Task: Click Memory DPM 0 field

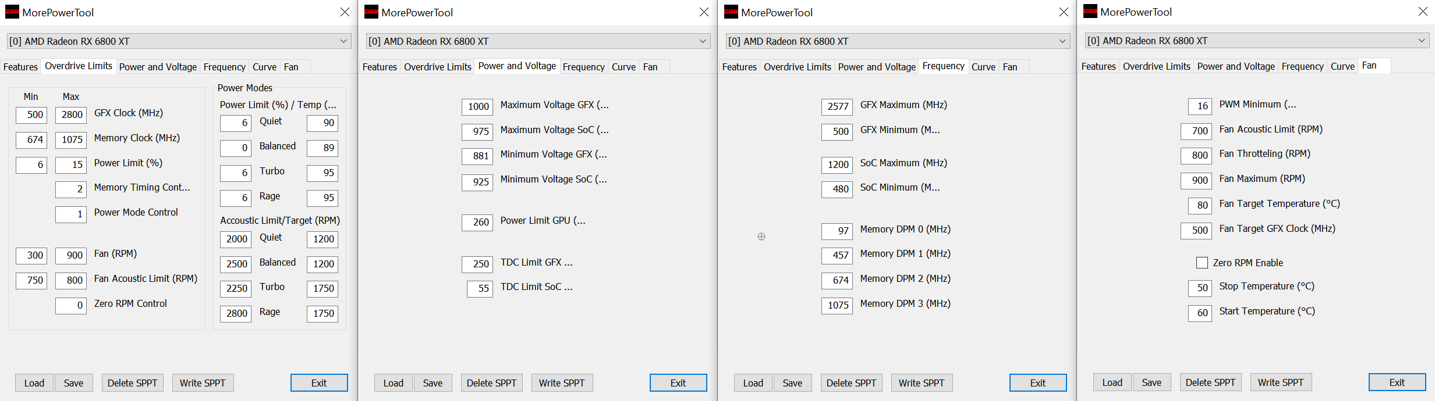Action: pyautogui.click(x=837, y=231)
